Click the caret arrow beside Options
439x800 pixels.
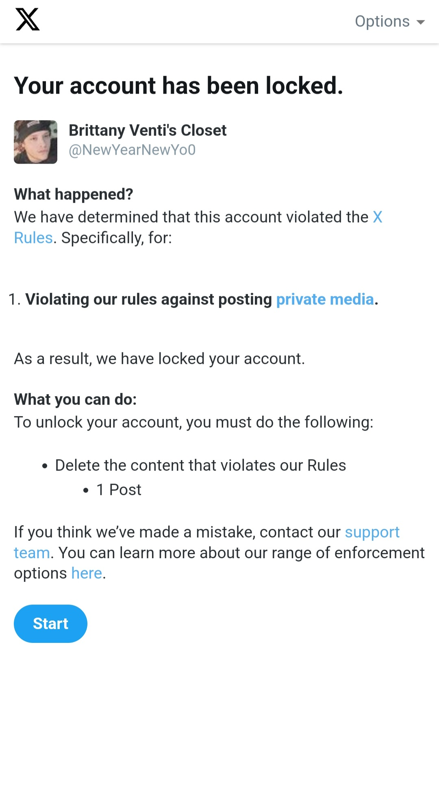click(x=421, y=22)
